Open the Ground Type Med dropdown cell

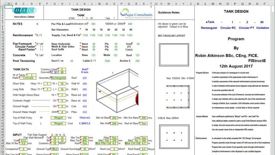click(x=55, y=149)
